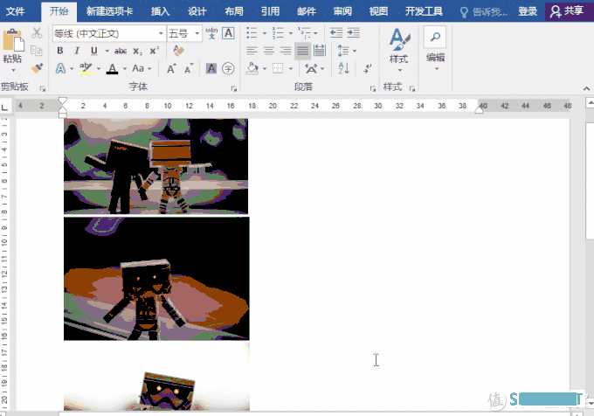Click Distributed alignment icon
The width and height of the screenshot is (594, 416).
click(320, 51)
